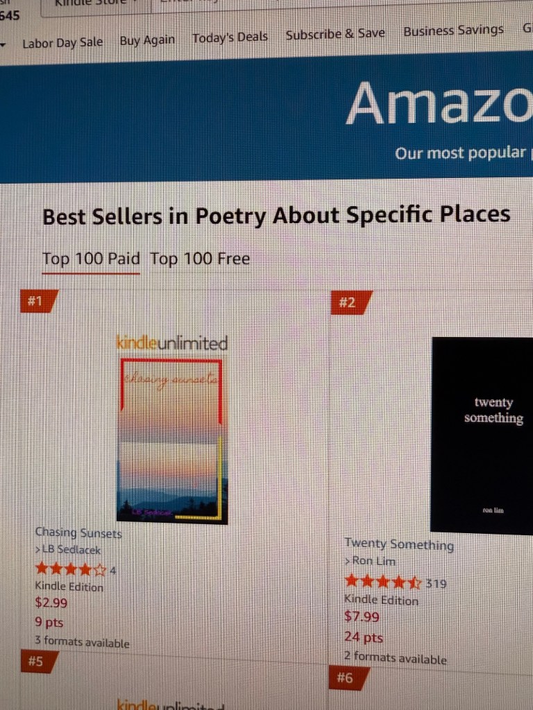The width and height of the screenshot is (533, 710).
Task: Click the #5 rank badge
Action: click(37, 661)
